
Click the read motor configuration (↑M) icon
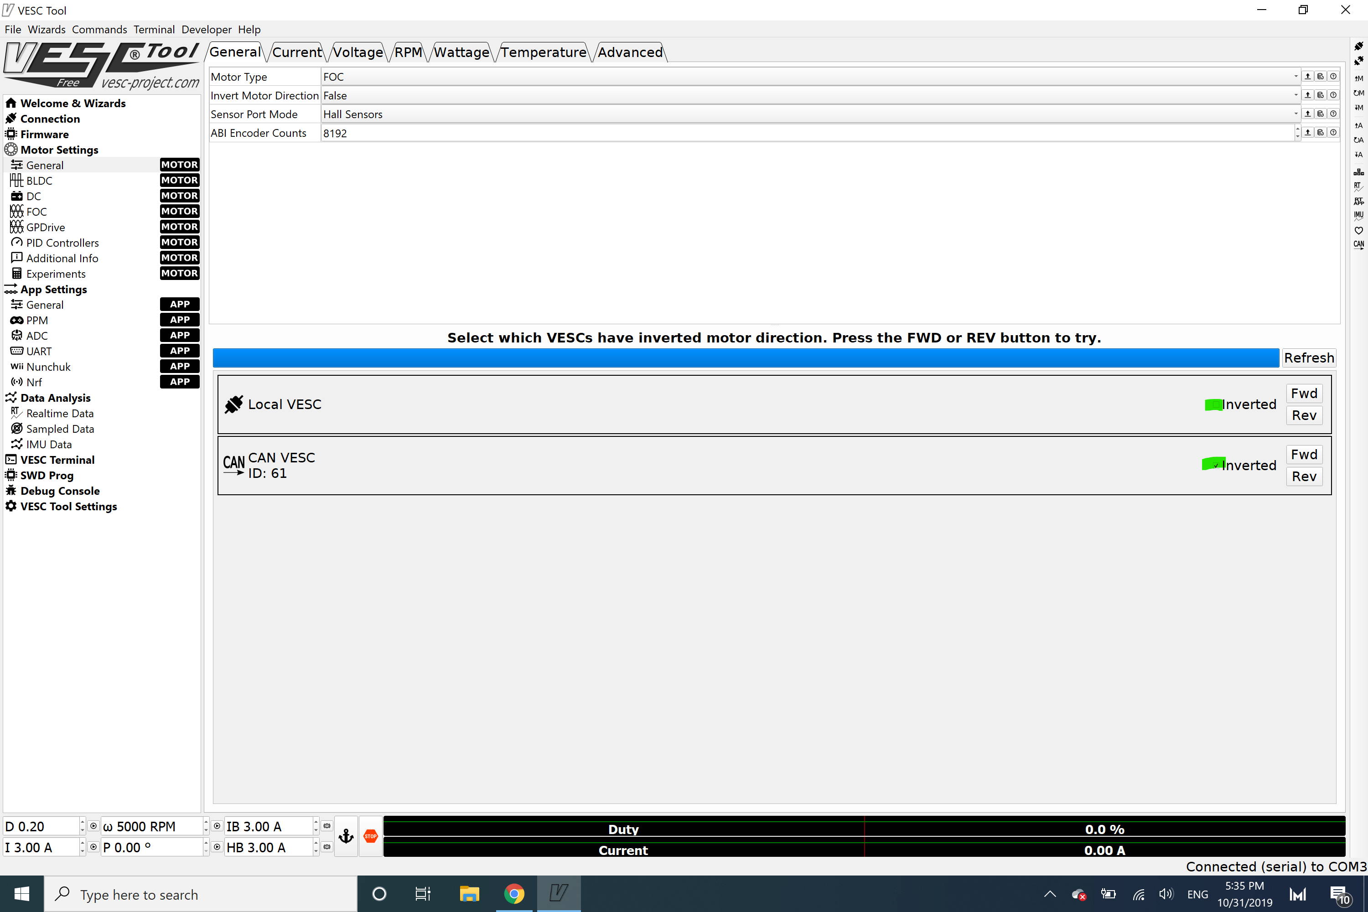(1358, 78)
